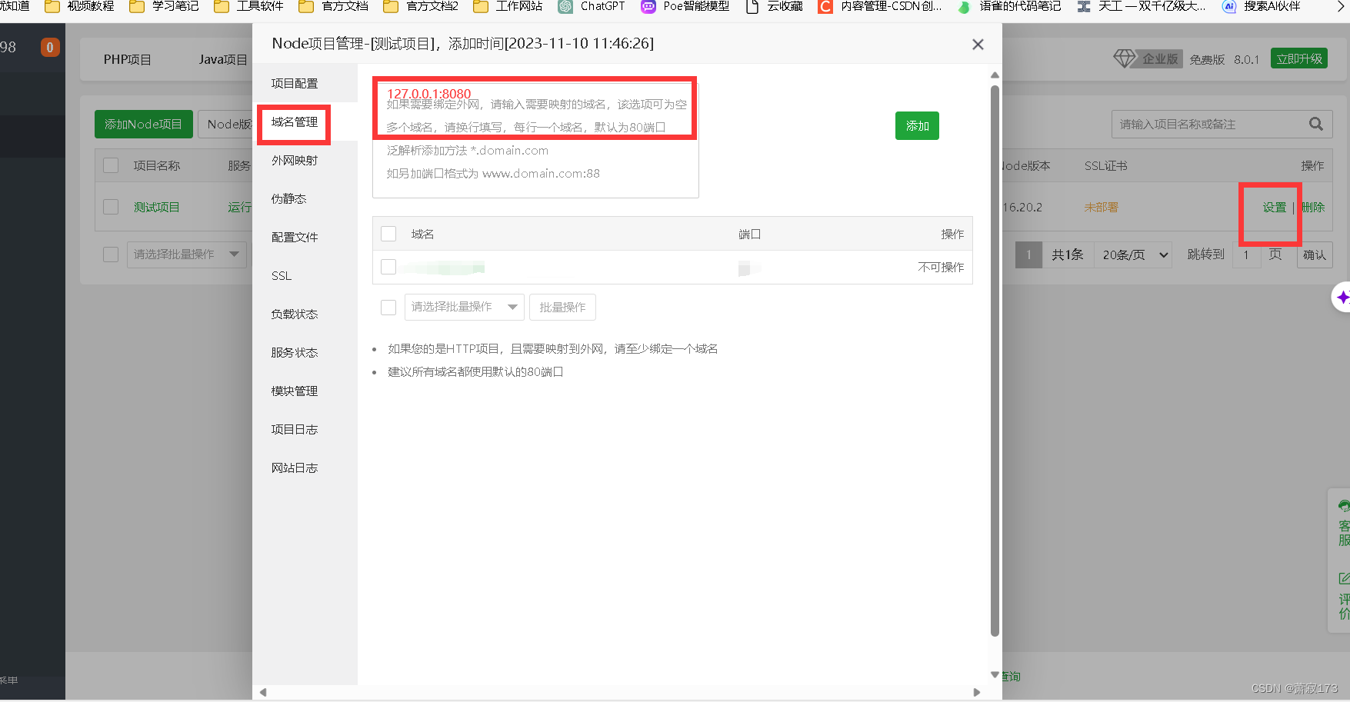Image resolution: width=1350 pixels, height=702 pixels.
Task: Check the domain row checkbox
Action: click(x=388, y=267)
